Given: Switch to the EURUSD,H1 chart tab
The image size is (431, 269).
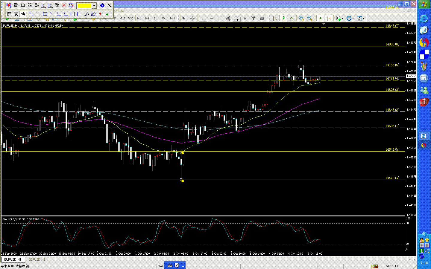Looking at the screenshot, I should point(13,259).
